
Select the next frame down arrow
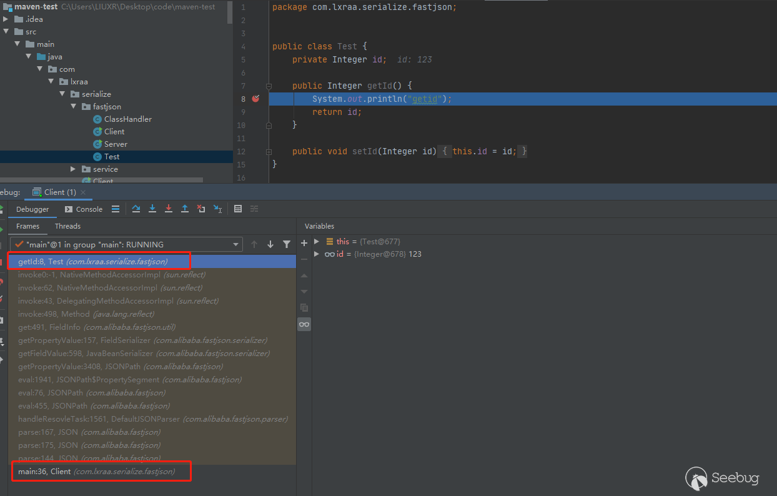click(x=270, y=245)
